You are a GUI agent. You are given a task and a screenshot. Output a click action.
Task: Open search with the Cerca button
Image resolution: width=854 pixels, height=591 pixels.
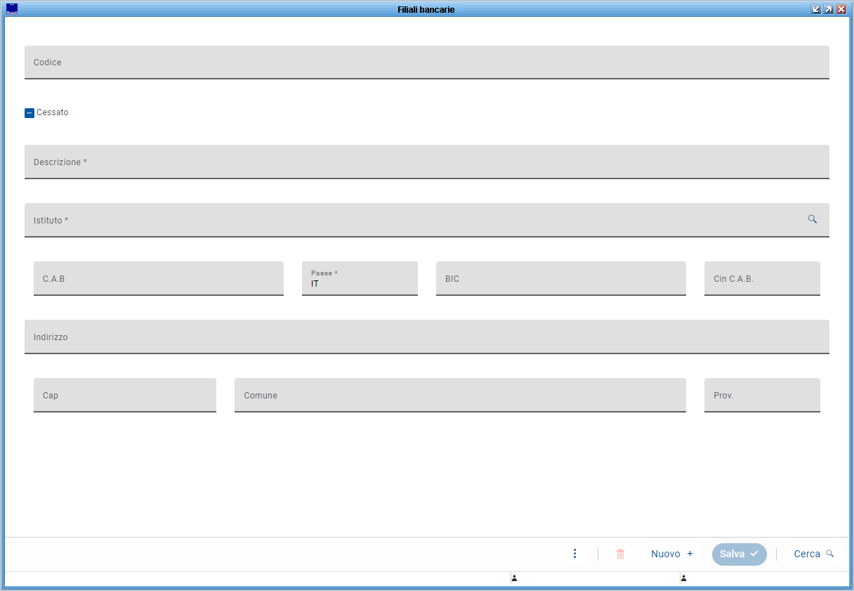814,554
